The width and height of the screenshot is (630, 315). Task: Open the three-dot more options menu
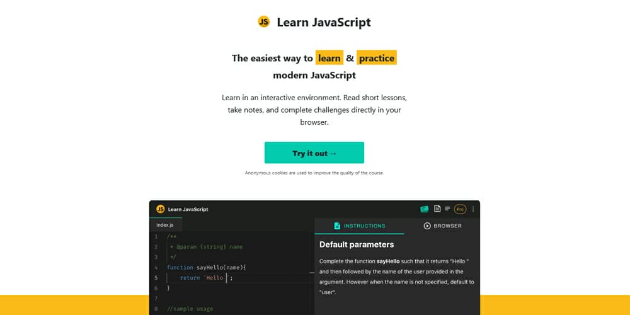tap(473, 209)
